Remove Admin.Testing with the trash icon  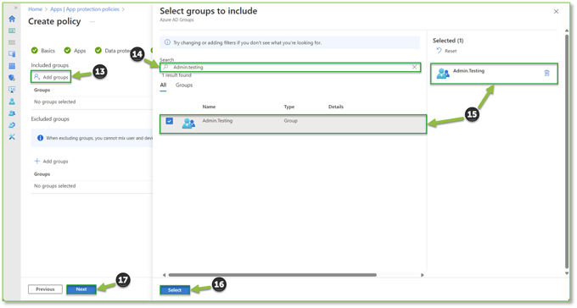546,73
